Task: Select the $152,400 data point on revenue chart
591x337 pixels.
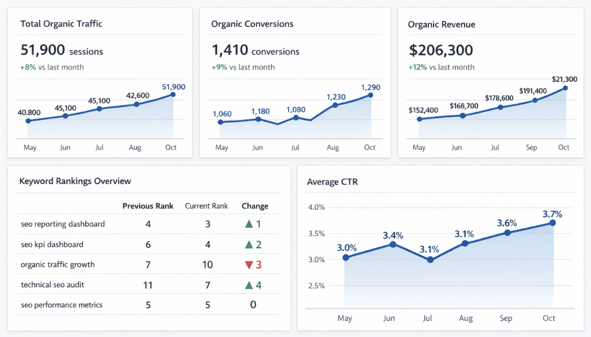Action: (x=419, y=119)
